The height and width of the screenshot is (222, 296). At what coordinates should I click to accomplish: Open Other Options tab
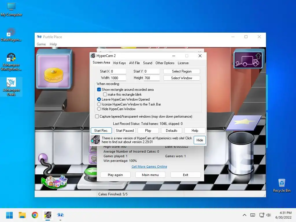(x=165, y=63)
